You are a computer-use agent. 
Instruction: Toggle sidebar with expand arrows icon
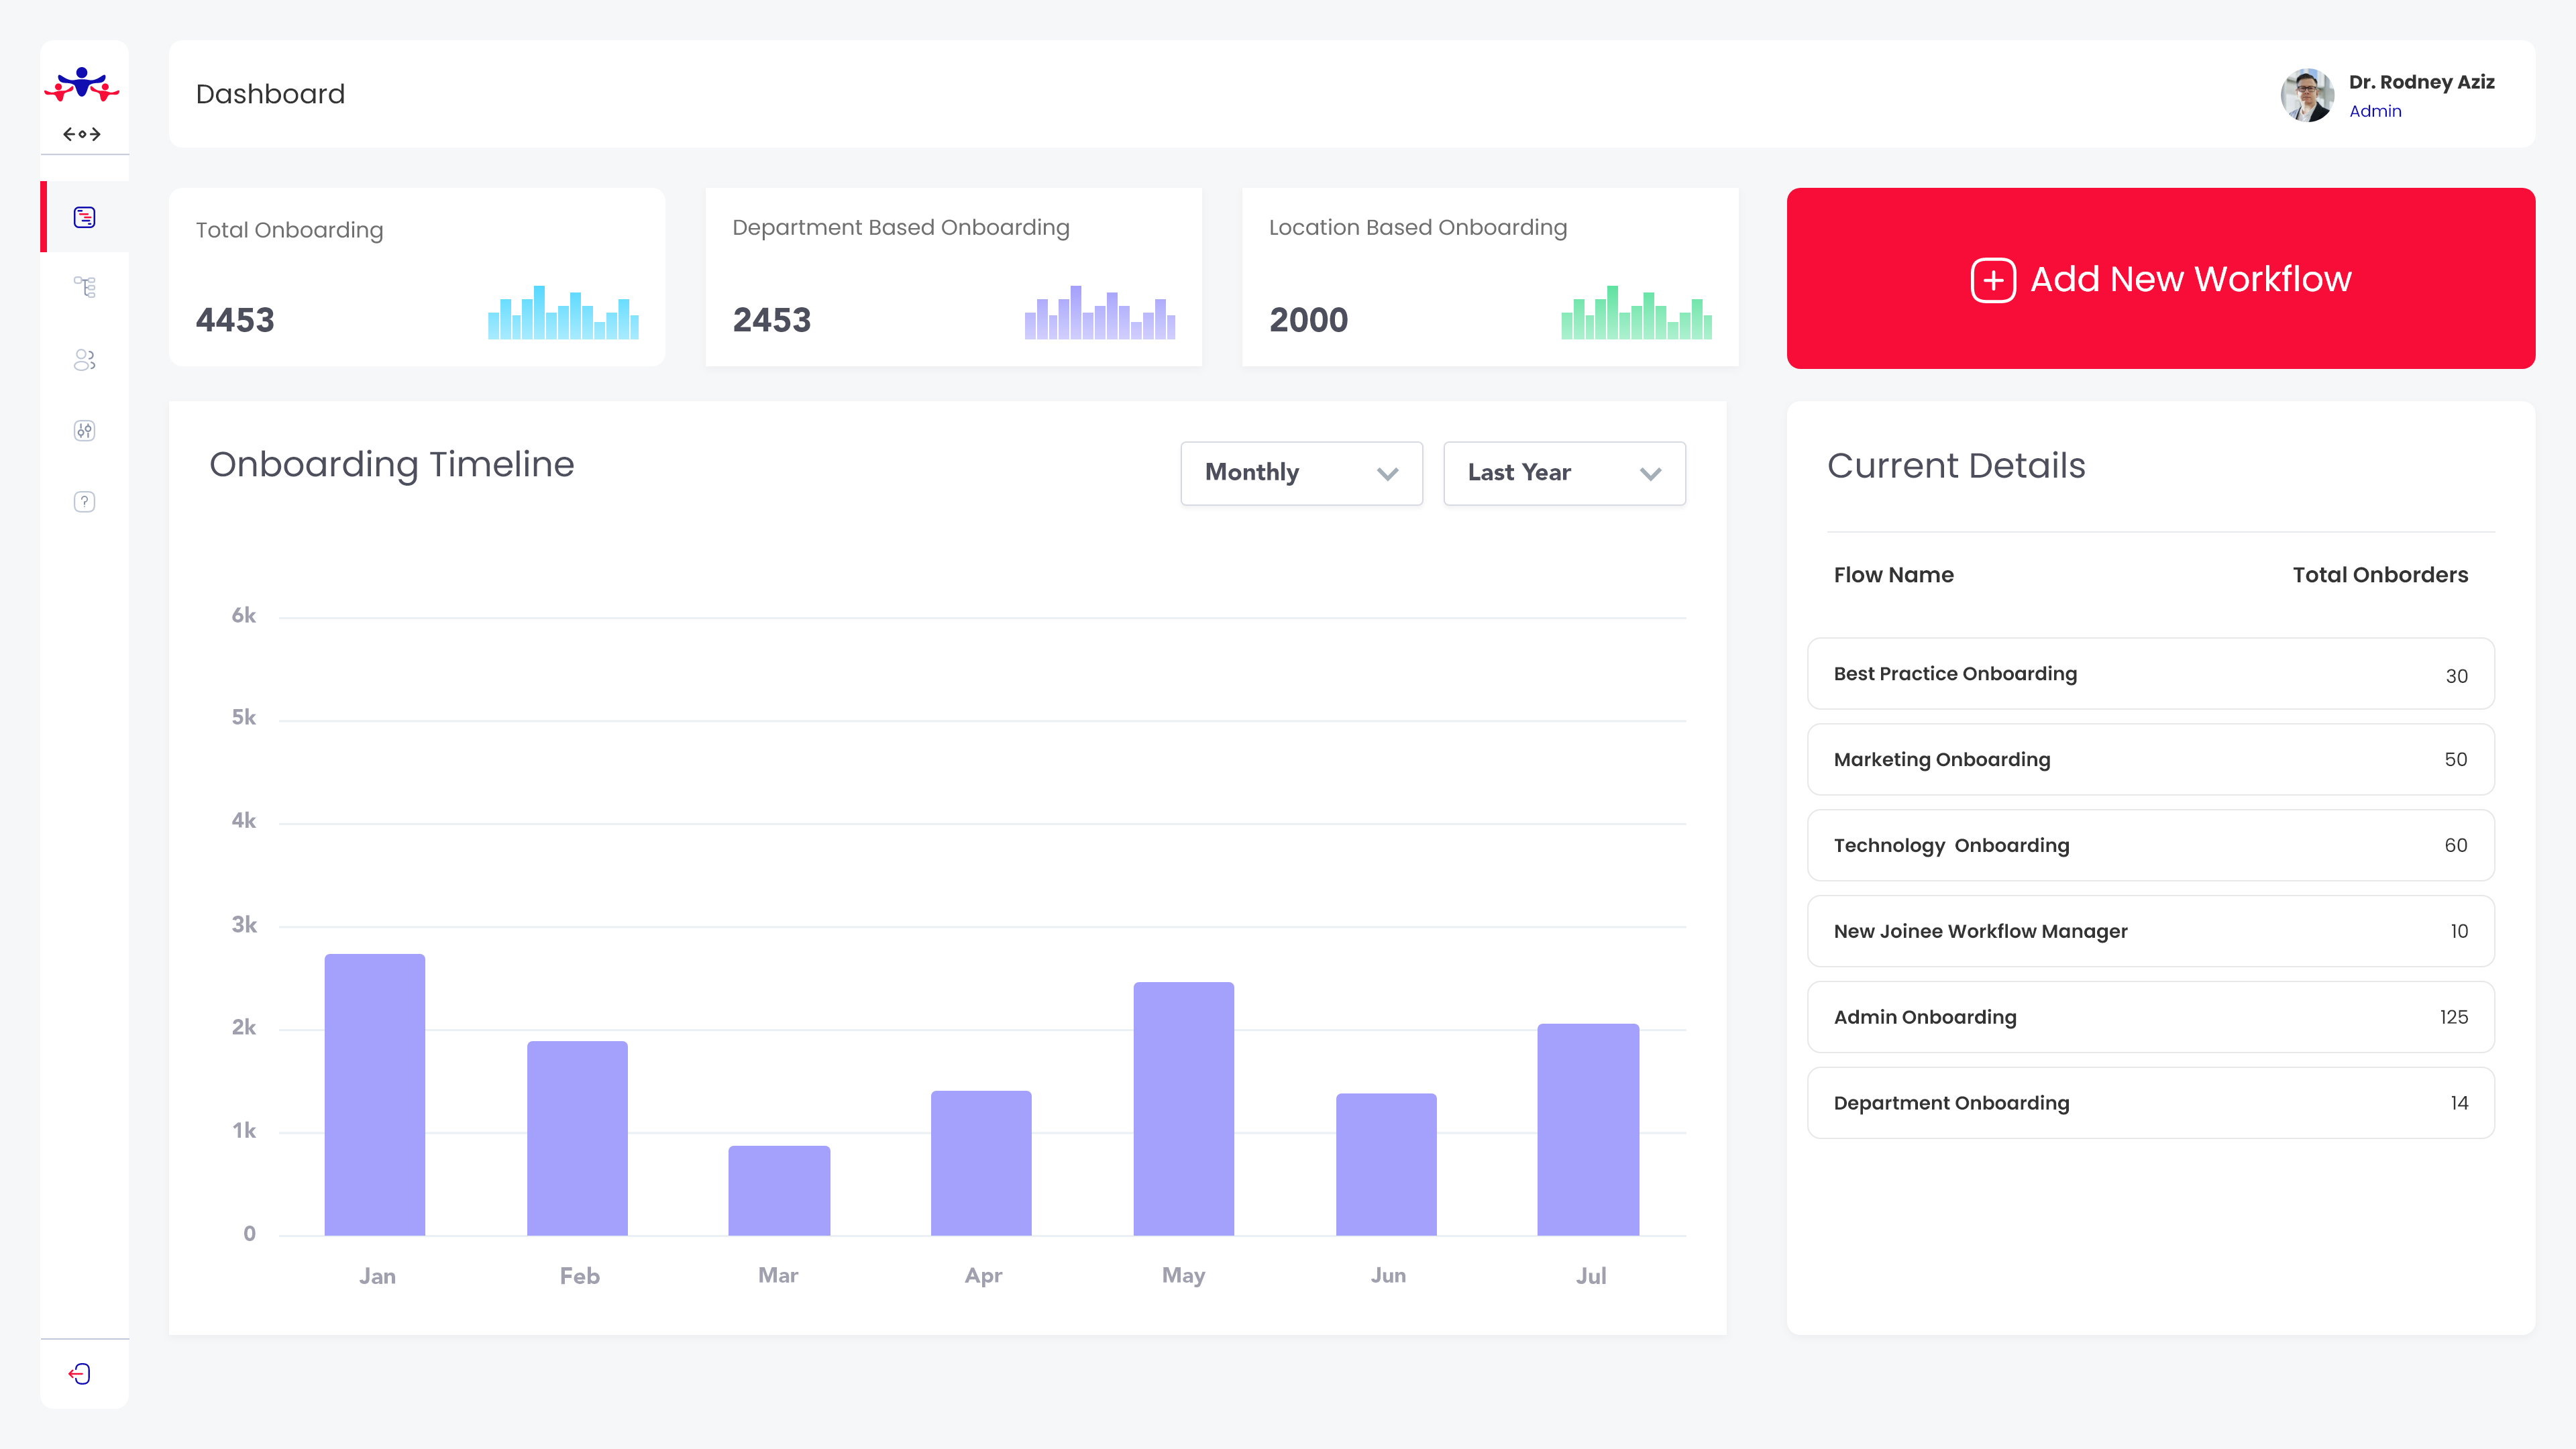(x=82, y=134)
